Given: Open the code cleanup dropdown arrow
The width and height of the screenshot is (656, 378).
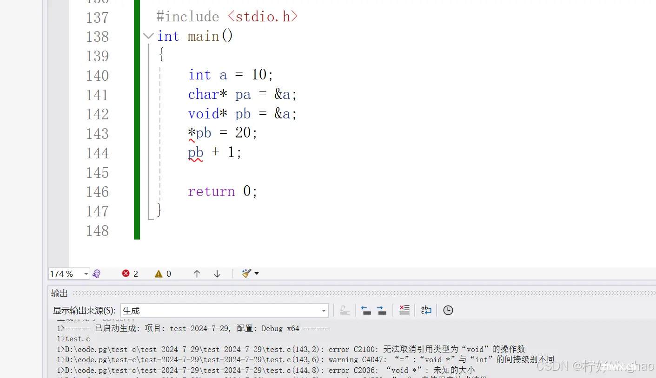Looking at the screenshot, I should (x=257, y=274).
